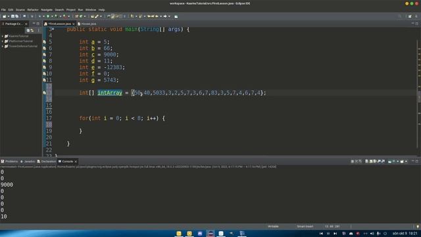Open the New file dropdown arrow
421x237 pixels.
(x=9, y=16)
